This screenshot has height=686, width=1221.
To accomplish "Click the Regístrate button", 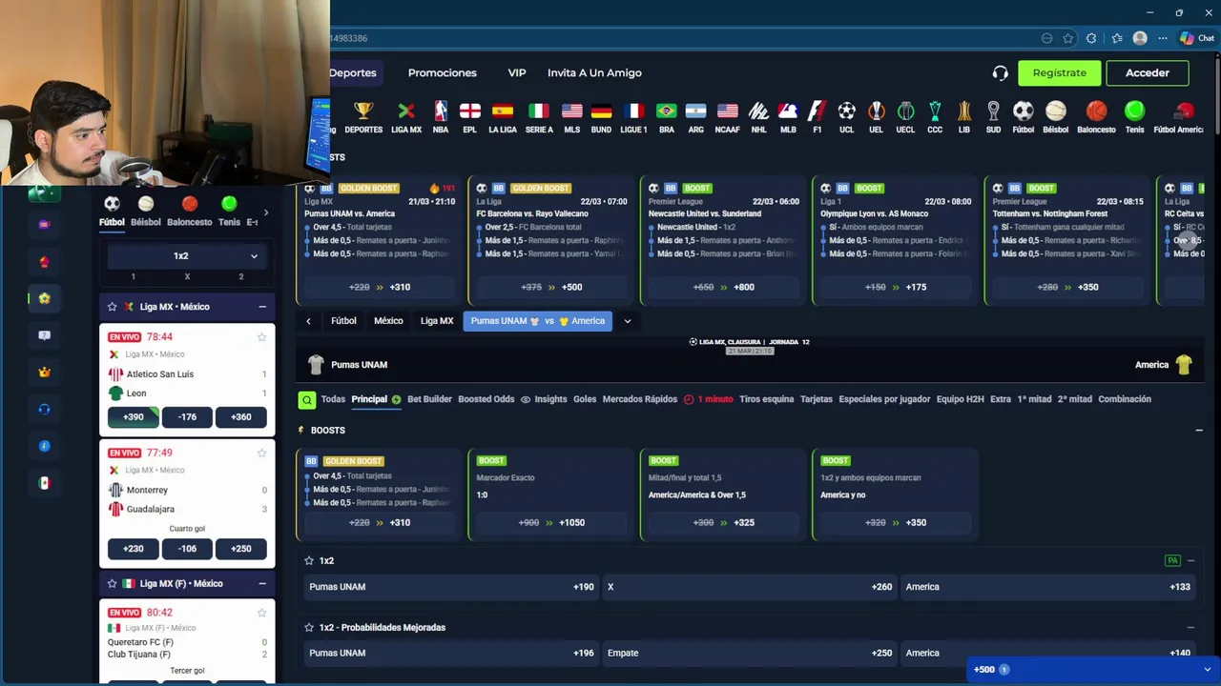I will (x=1059, y=72).
